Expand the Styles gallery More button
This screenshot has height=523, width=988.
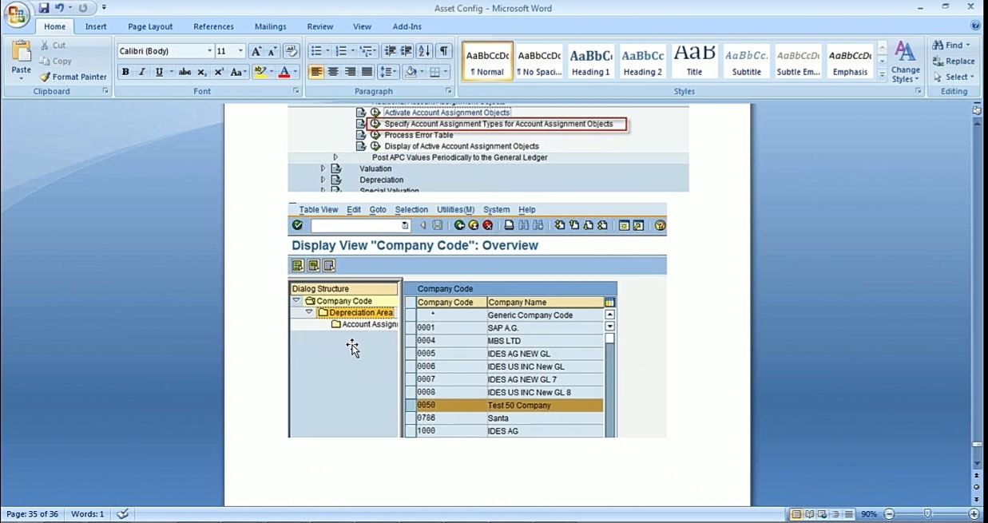[882, 75]
